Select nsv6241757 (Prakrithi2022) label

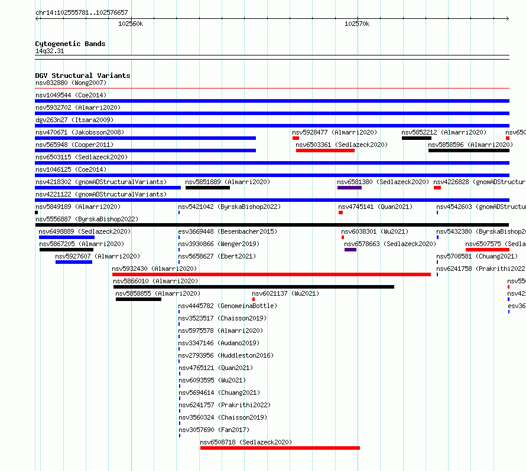click(225, 405)
